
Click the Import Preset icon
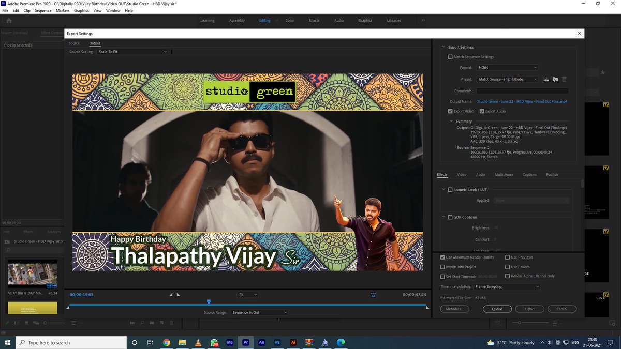pos(555,79)
